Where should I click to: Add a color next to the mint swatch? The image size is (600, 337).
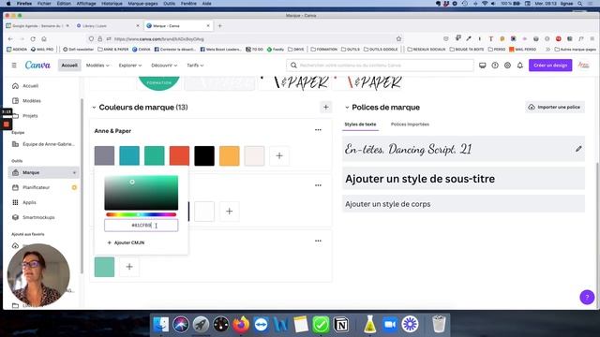[x=129, y=267]
